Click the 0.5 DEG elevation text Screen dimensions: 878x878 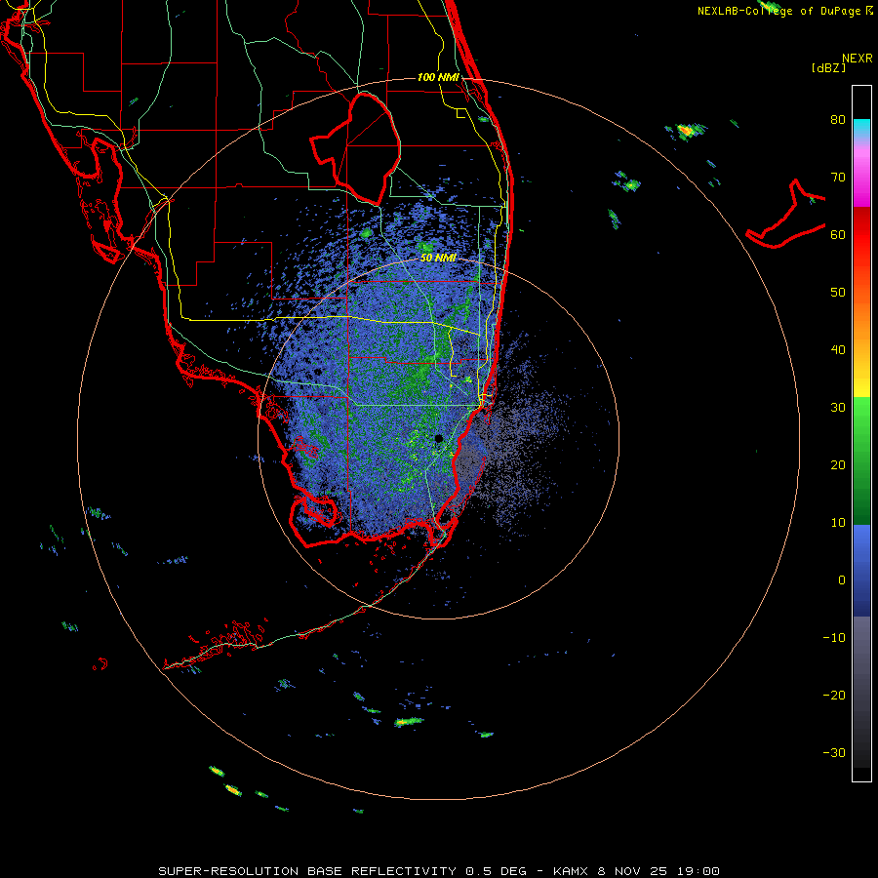point(496,871)
